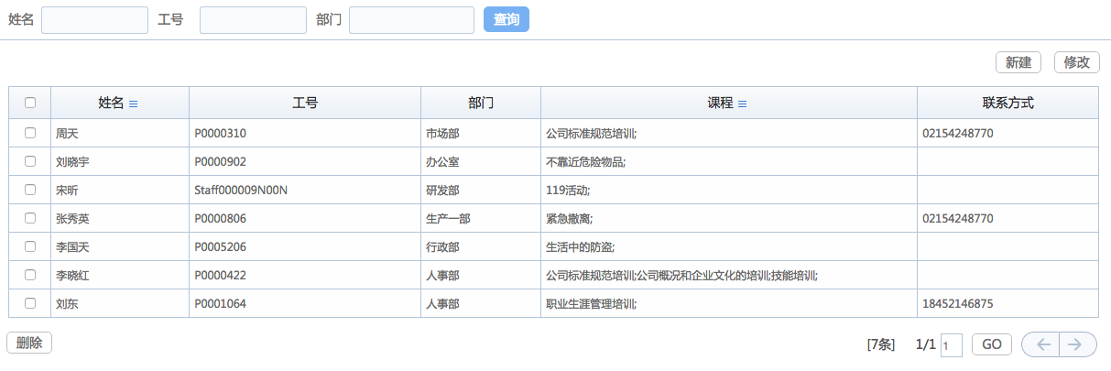Go to previous page with left arrow
1111x371 pixels.
pyautogui.click(x=1040, y=344)
